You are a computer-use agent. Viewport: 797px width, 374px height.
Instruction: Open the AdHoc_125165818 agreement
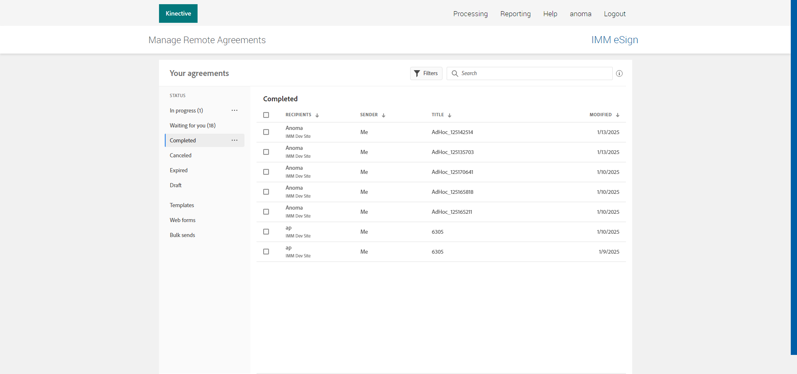pyautogui.click(x=452, y=192)
